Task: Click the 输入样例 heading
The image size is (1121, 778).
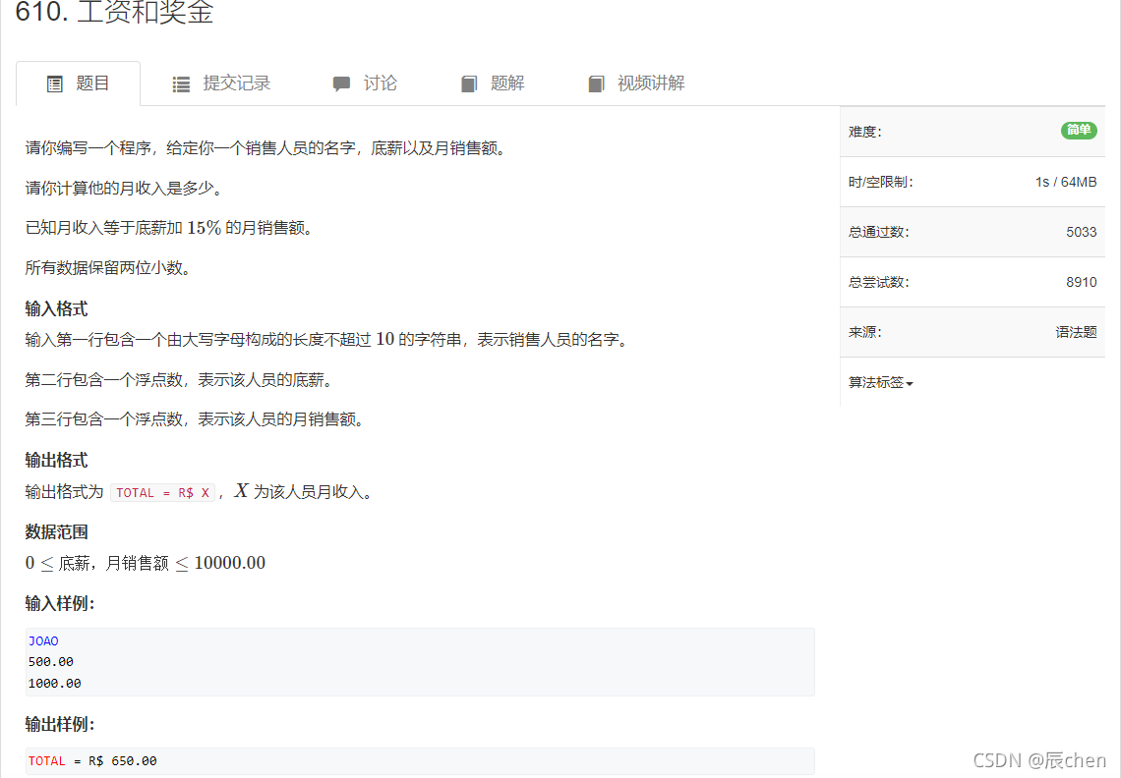Action: pos(60,604)
